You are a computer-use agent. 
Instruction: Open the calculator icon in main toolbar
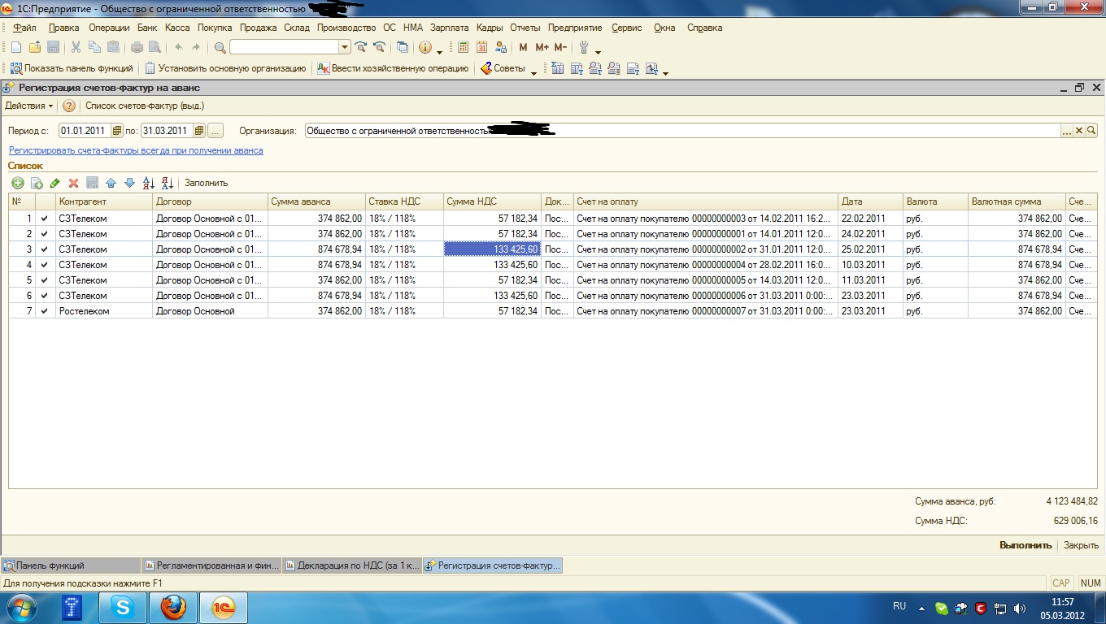point(463,47)
